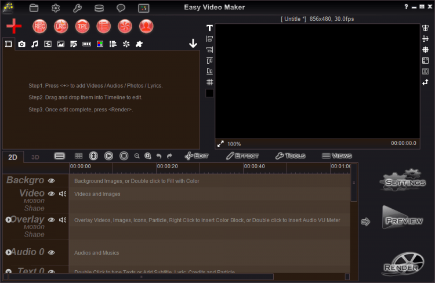Click the down arrow send to timeline

(193, 43)
